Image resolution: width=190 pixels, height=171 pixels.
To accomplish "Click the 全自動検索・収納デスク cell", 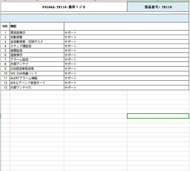I will tap(37, 42).
